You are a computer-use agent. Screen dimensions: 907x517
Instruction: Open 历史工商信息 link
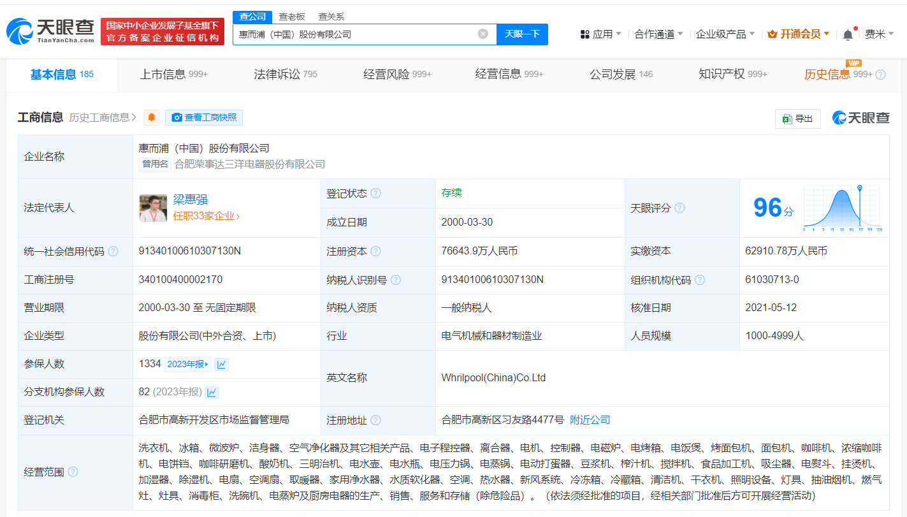103,117
